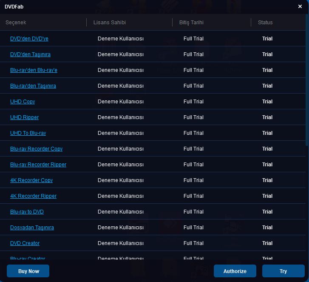Select Trial status in the Blu-ray'den Blu-ray'e row
This screenshot has width=309, height=282.
coord(267,70)
